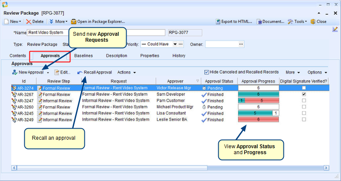Click the Close package icon
Screen dimensions: 341x181
point(313,21)
